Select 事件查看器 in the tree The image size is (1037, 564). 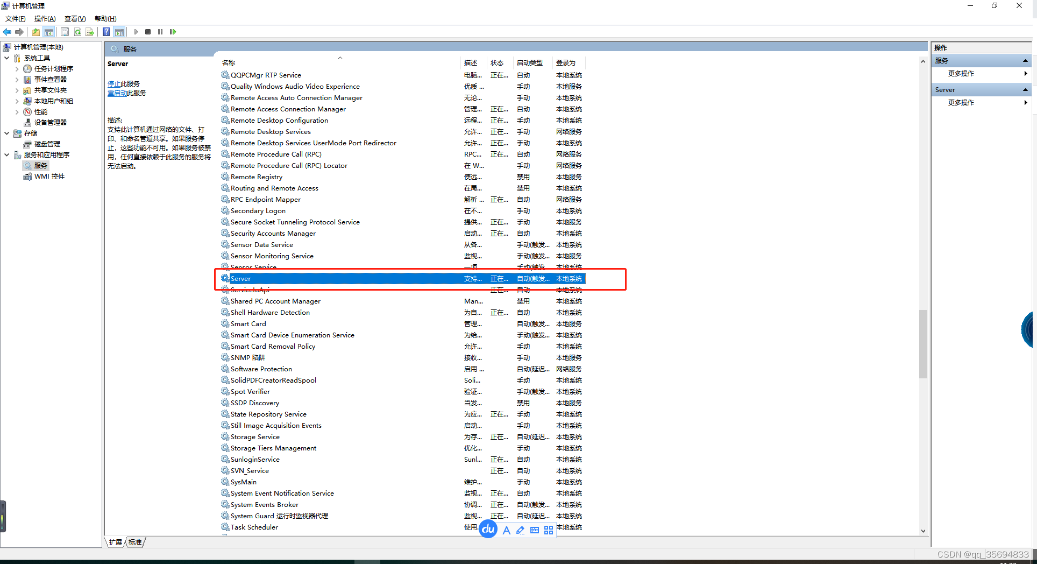point(51,80)
